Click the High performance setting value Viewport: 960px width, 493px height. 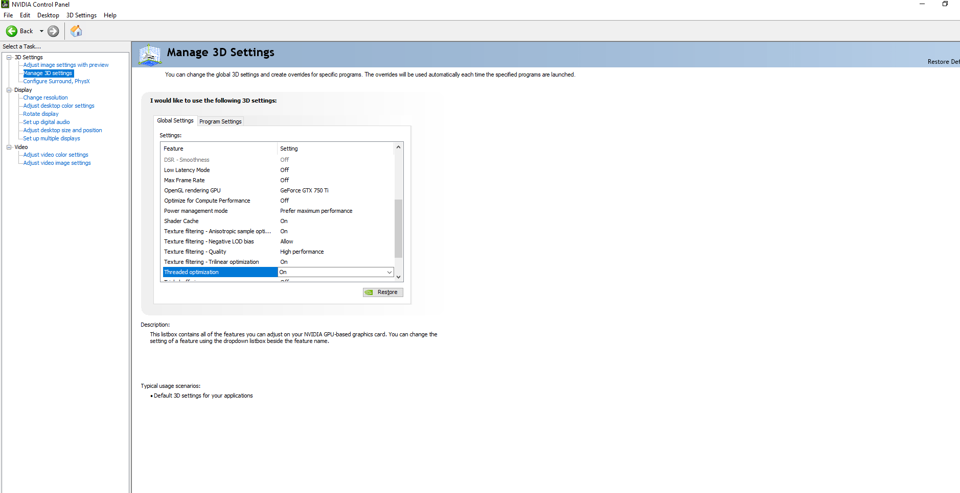[302, 252]
